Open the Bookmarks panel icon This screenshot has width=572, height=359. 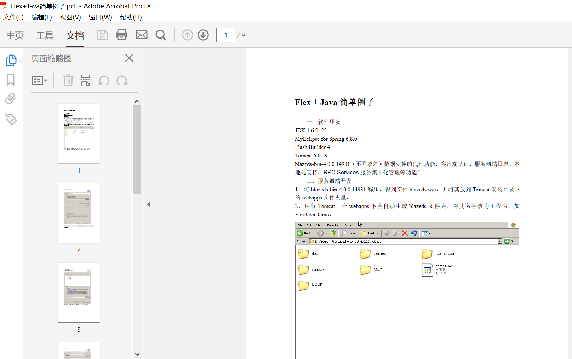pyautogui.click(x=11, y=80)
